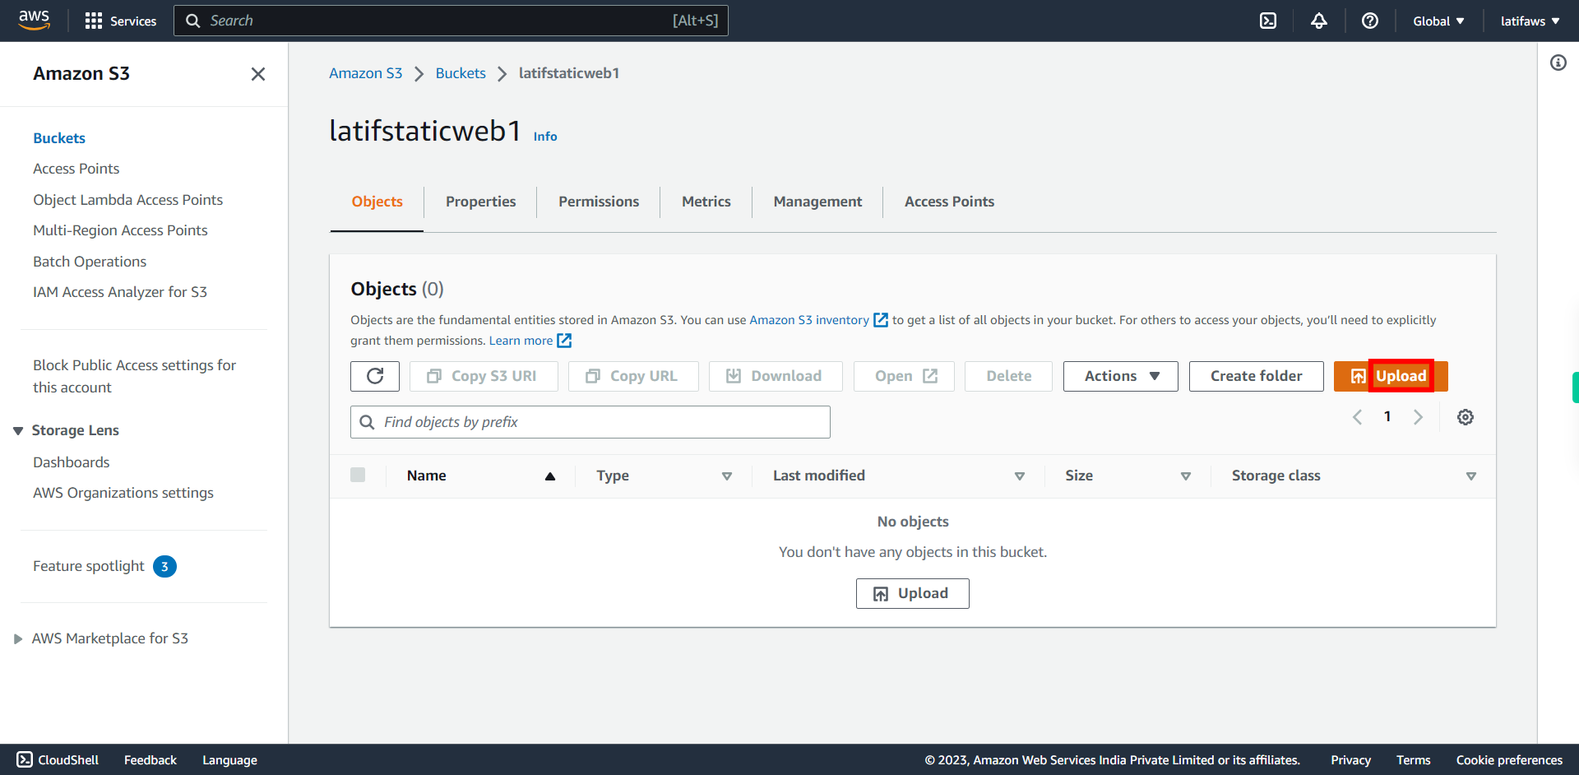
Task: Sort by Type column arrow
Action: pos(727,476)
